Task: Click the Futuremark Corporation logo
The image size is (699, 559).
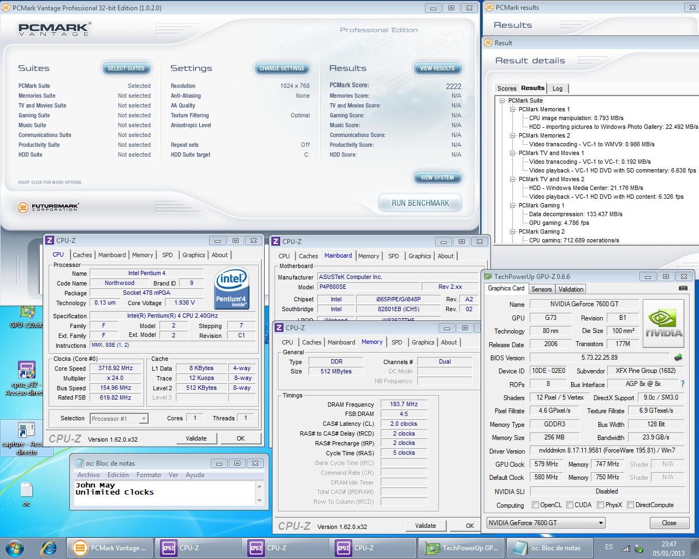Action: point(49,207)
